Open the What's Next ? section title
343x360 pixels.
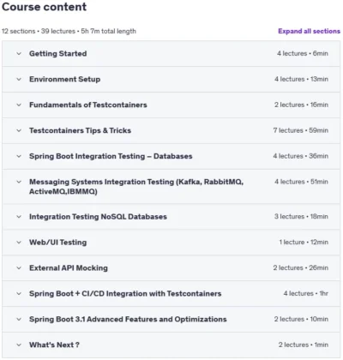pyautogui.click(x=54, y=345)
